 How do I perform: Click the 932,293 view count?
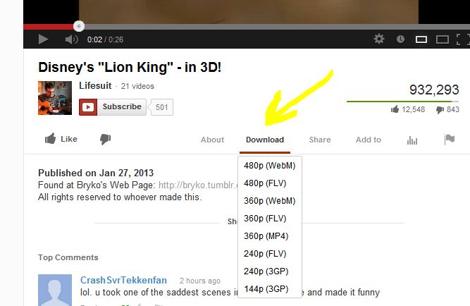click(434, 90)
